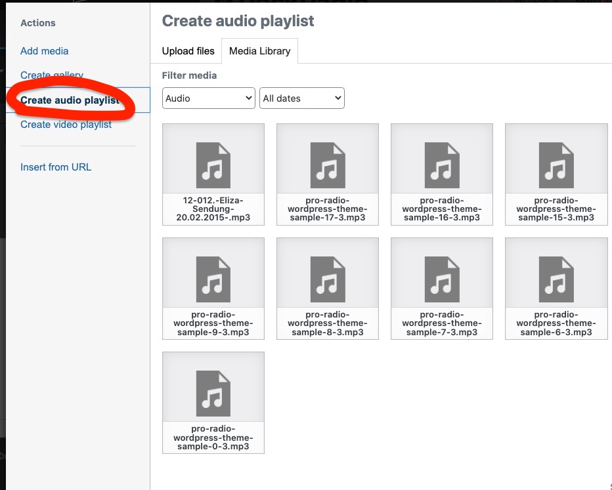Viewport: 612px width, 490px height.
Task: Click filename pro-radio-wordpress-theme-sample-7-3.mp3
Action: coord(442,323)
